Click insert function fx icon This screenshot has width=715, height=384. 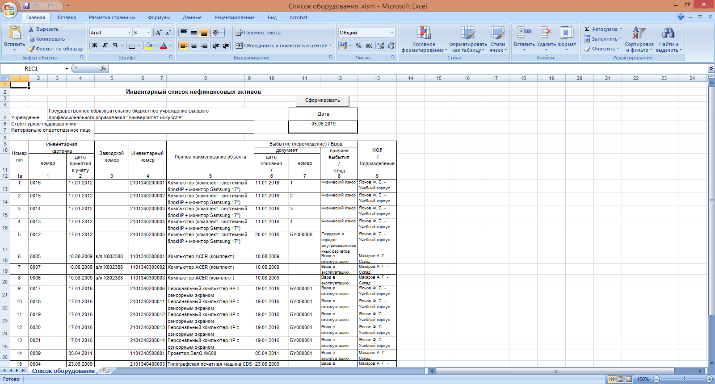[103, 68]
